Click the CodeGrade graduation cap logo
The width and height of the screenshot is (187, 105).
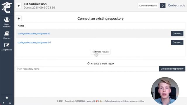(7, 8)
